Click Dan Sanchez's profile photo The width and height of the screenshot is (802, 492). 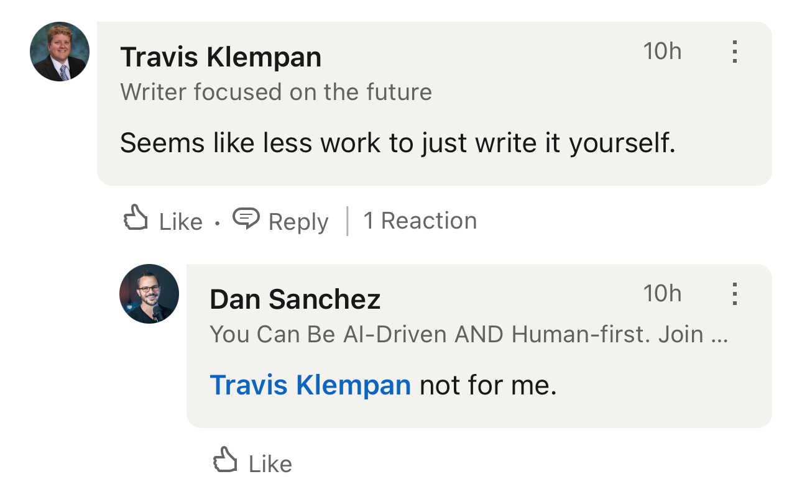149,294
